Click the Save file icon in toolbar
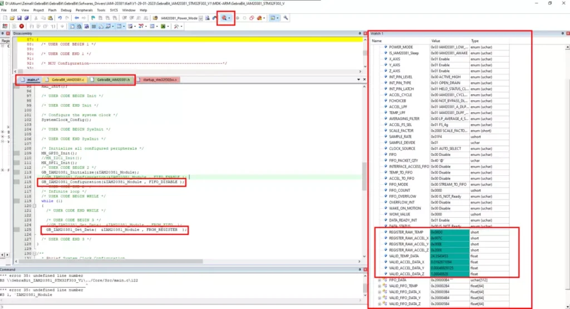The width and height of the screenshot is (570, 309). tap(18, 18)
